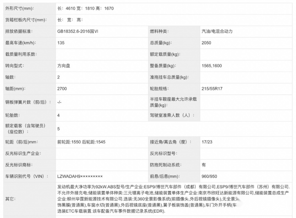This screenshot has width=296, height=218.
Task: Click the 载质量利用系数 label
Action: [x=21, y=54]
